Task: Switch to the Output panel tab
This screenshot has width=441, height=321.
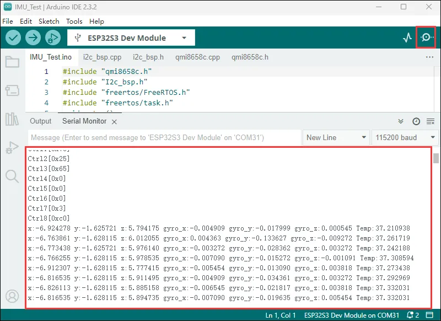Action: coord(40,121)
